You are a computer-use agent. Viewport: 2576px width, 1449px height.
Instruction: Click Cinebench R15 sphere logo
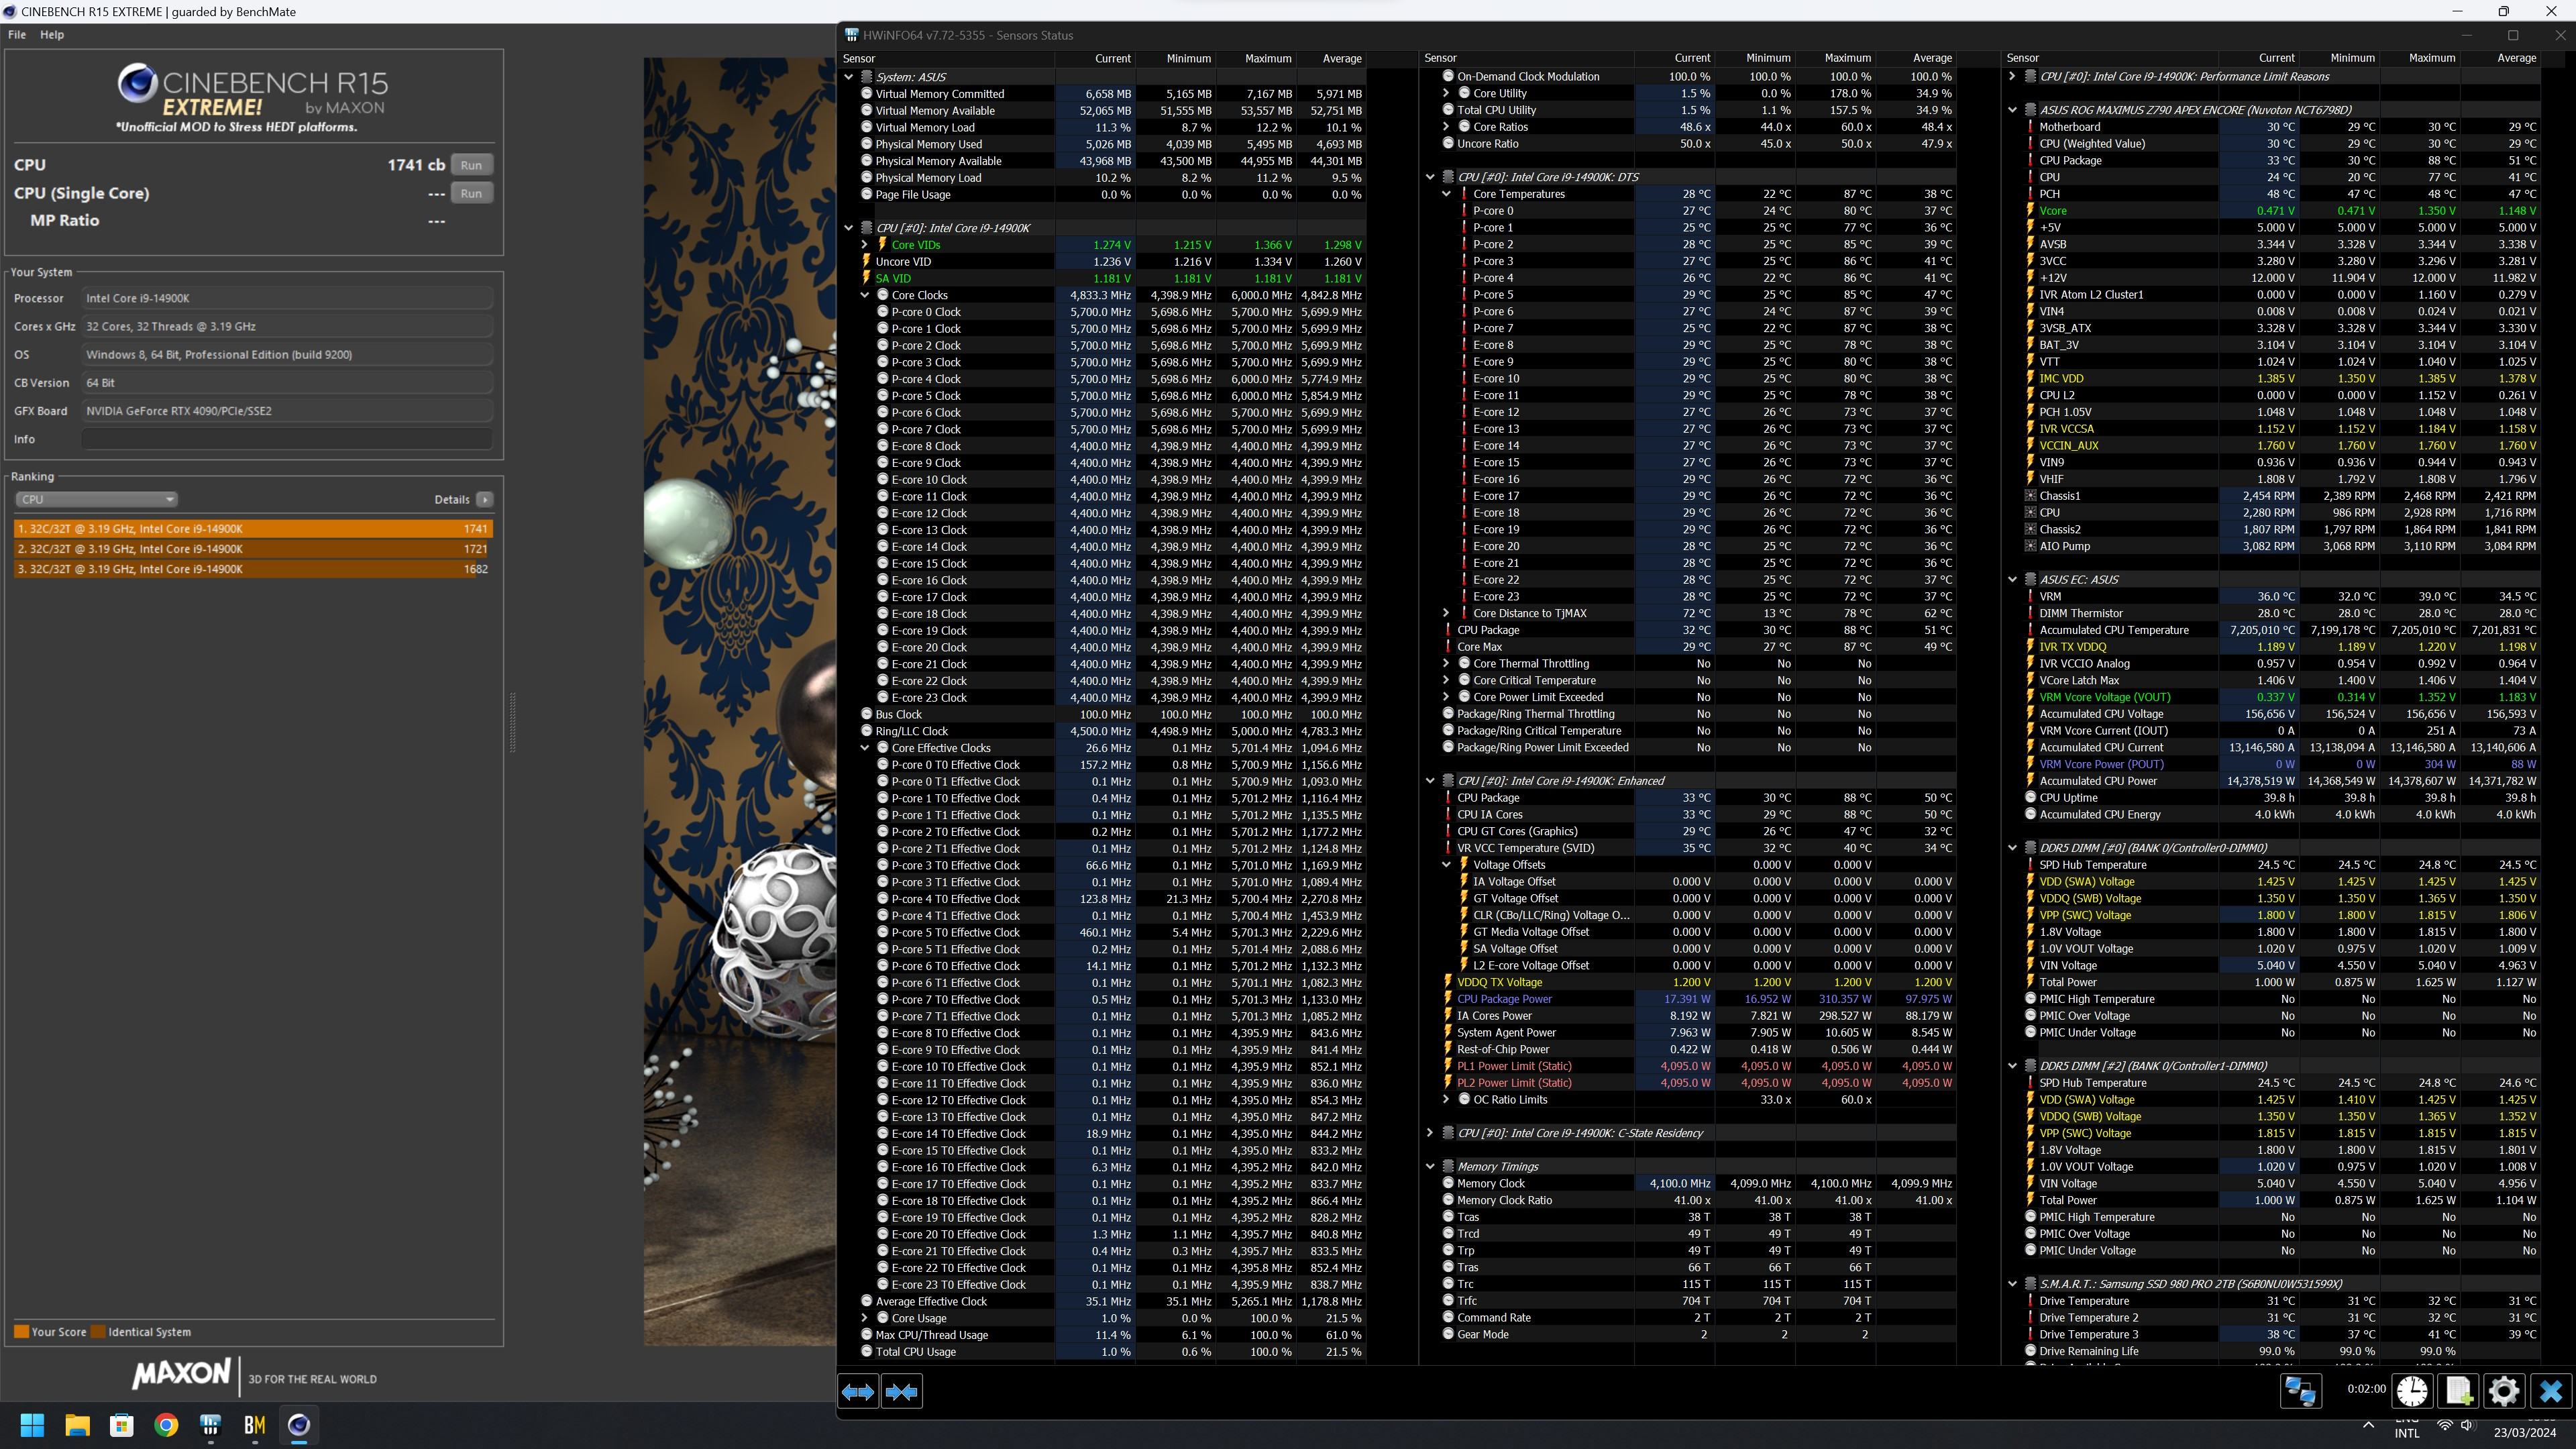(x=137, y=83)
